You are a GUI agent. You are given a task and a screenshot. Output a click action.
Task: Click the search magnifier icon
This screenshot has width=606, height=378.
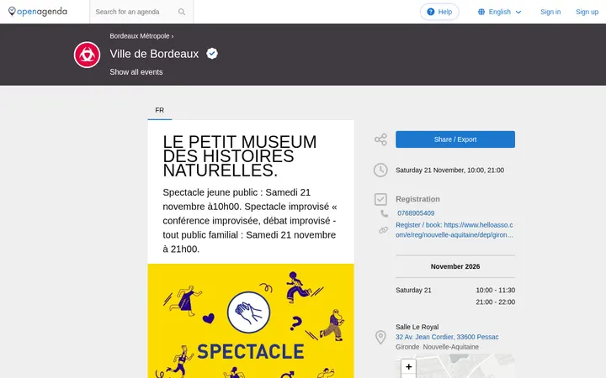(182, 12)
